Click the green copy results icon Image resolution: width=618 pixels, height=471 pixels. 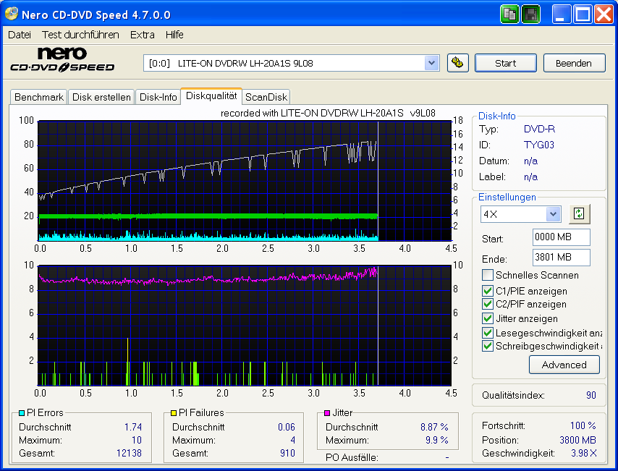point(509,14)
